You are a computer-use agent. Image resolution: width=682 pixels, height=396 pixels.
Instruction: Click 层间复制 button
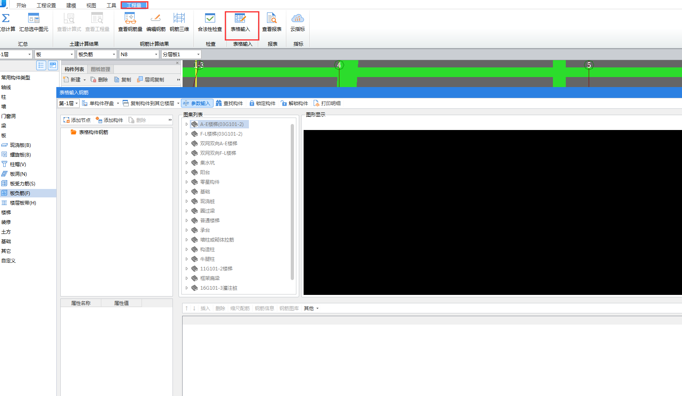point(150,79)
